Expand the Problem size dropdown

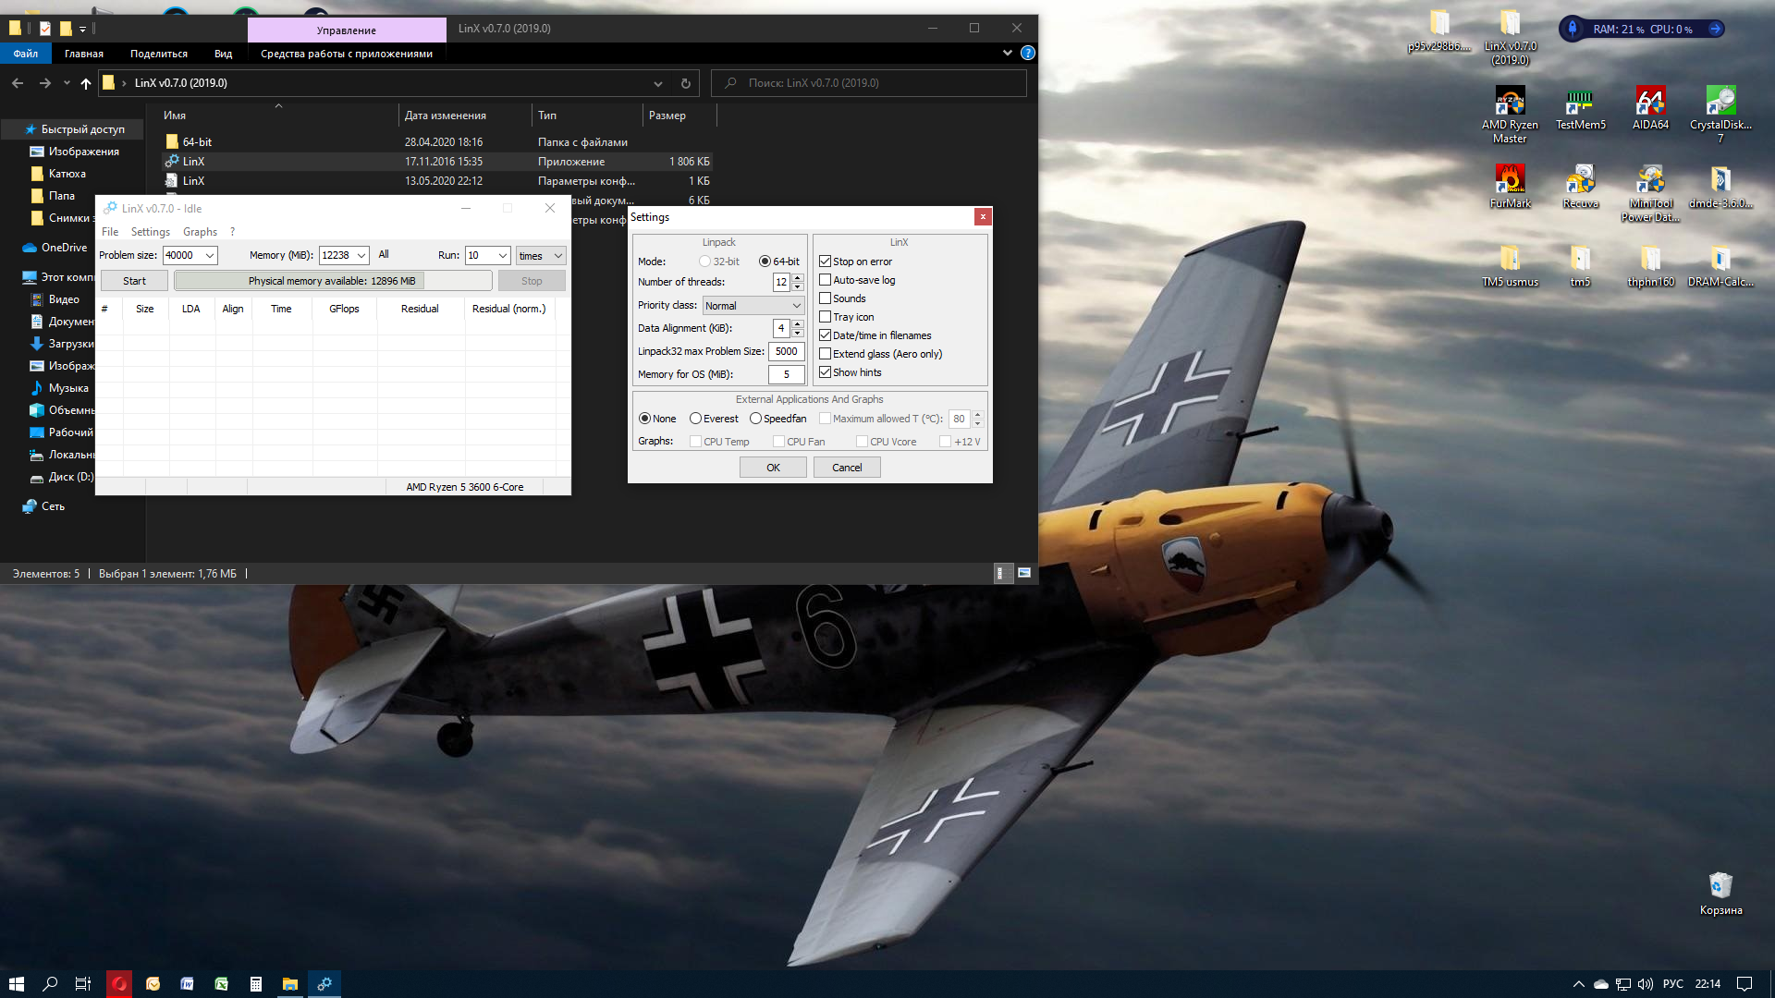pyautogui.click(x=210, y=256)
